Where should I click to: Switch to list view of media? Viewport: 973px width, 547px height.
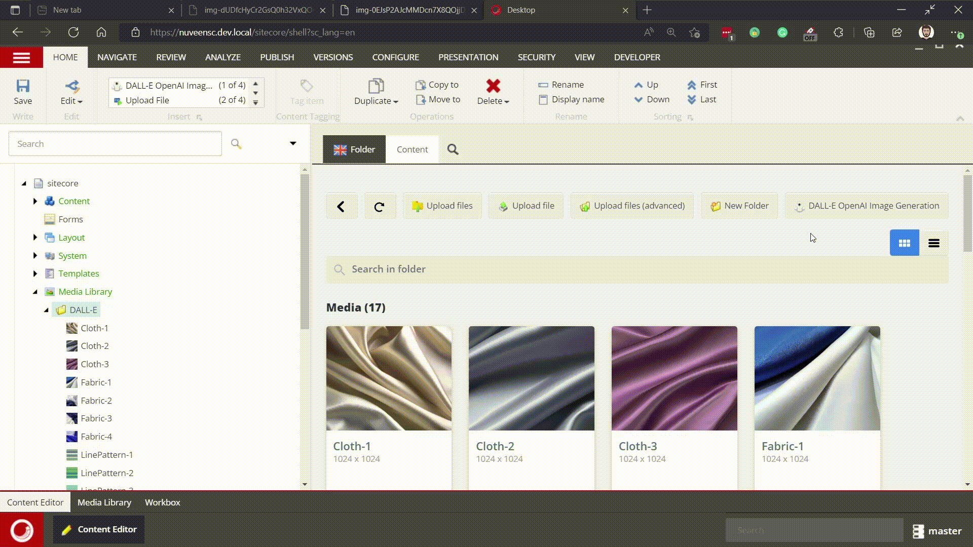click(x=933, y=243)
